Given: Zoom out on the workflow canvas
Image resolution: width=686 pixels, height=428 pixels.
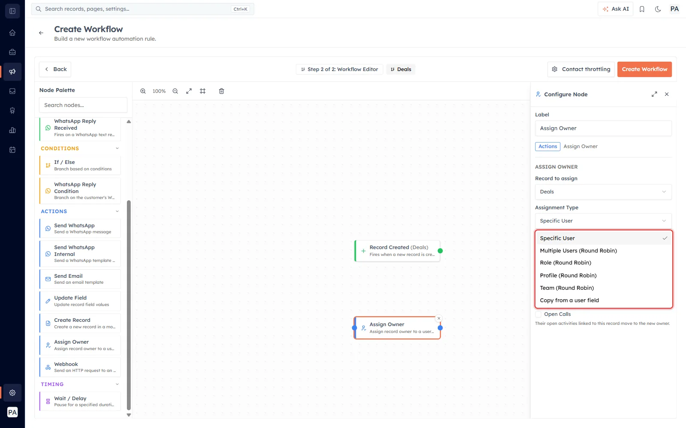Looking at the screenshot, I should pyautogui.click(x=175, y=91).
